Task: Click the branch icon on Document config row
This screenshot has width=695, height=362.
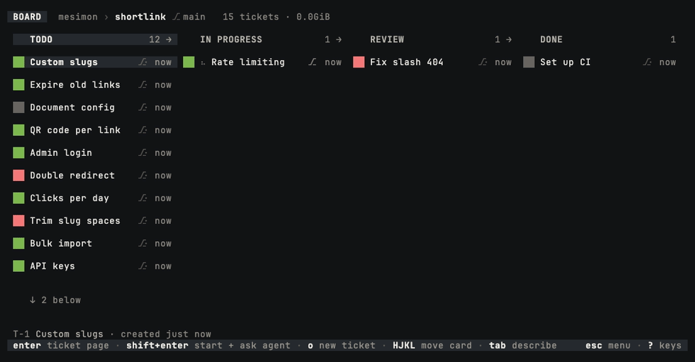Action: [142, 107]
